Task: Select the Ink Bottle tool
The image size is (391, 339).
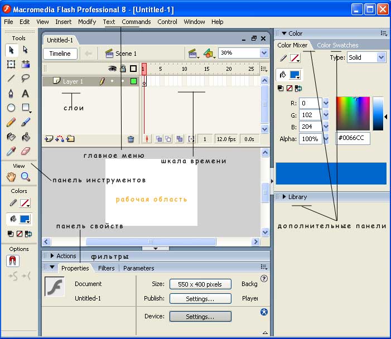Action: (x=11, y=137)
